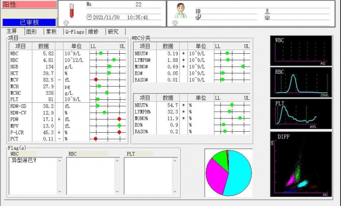
Task: Open patient comment speech bubble icon
Action: (175, 23)
